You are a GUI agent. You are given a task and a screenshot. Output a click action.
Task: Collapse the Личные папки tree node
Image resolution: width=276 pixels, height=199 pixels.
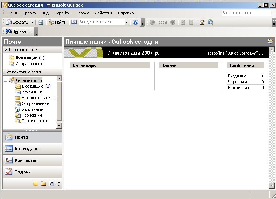5,80
